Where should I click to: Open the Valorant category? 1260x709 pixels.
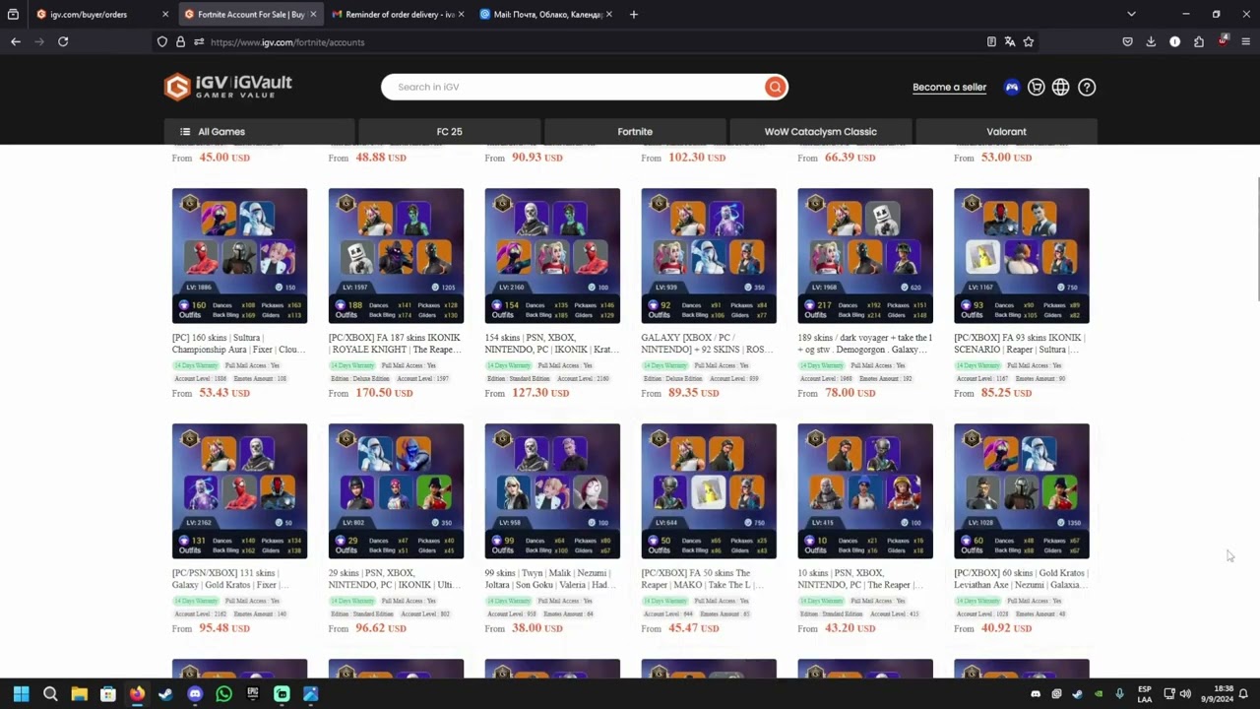pyautogui.click(x=1006, y=131)
